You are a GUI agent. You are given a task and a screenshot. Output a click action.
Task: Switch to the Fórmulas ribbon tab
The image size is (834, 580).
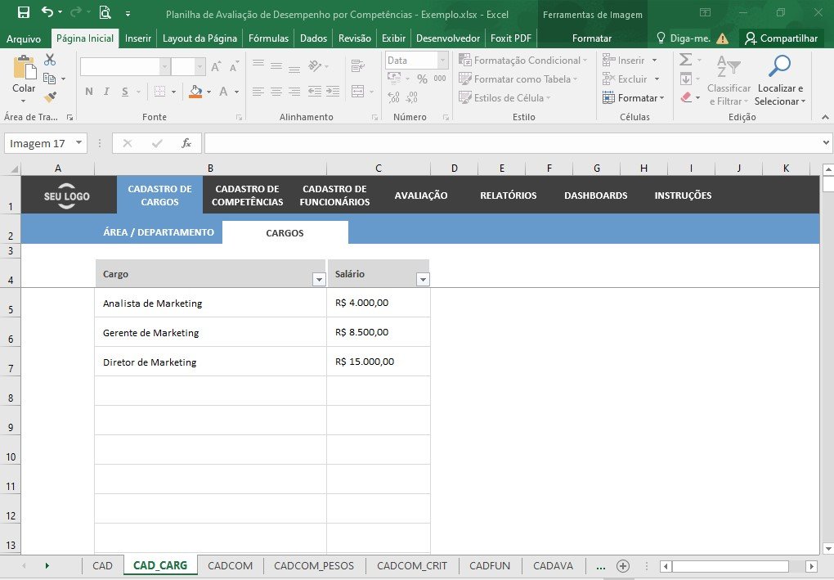(269, 38)
